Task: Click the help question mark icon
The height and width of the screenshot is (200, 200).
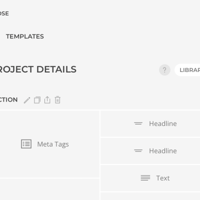Action: pyautogui.click(x=164, y=70)
